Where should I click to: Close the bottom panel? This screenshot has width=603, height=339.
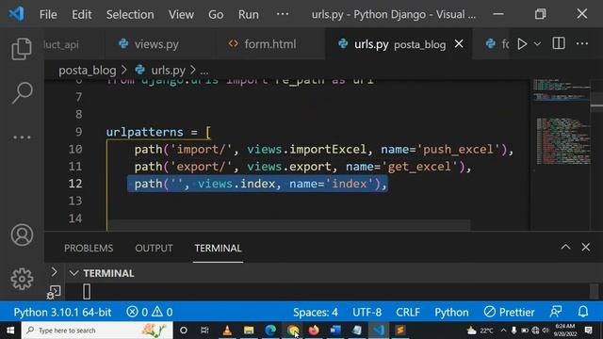point(586,247)
